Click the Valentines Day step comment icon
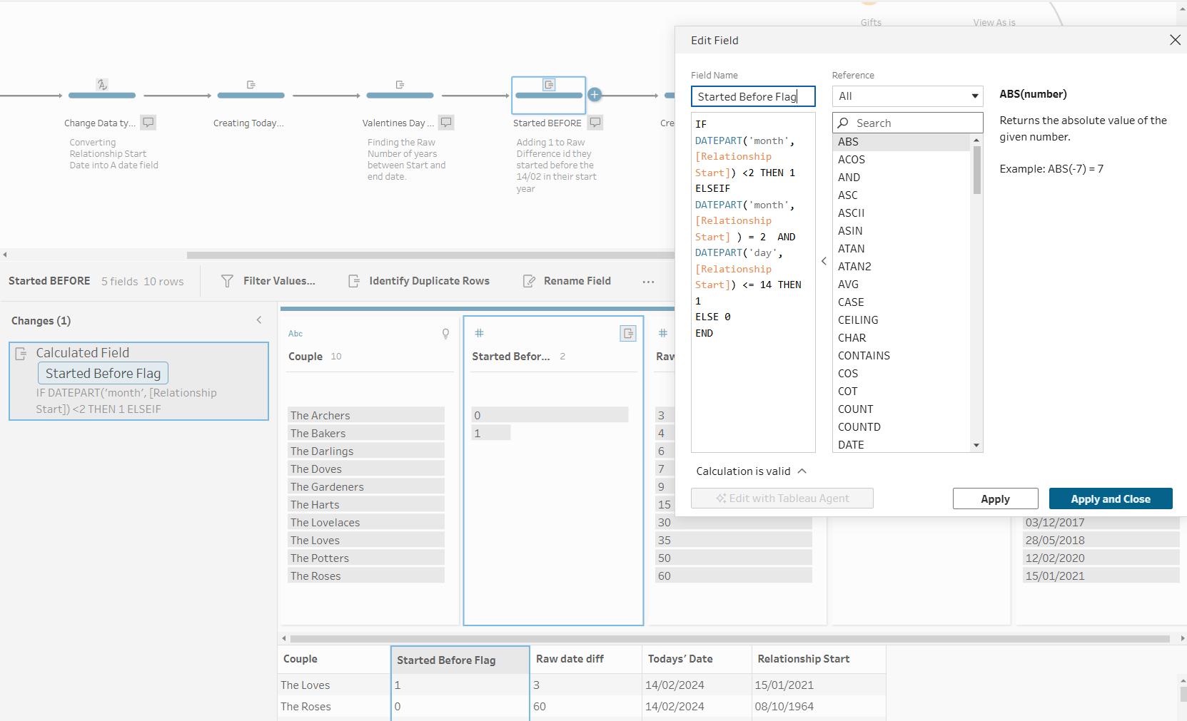 point(446,122)
